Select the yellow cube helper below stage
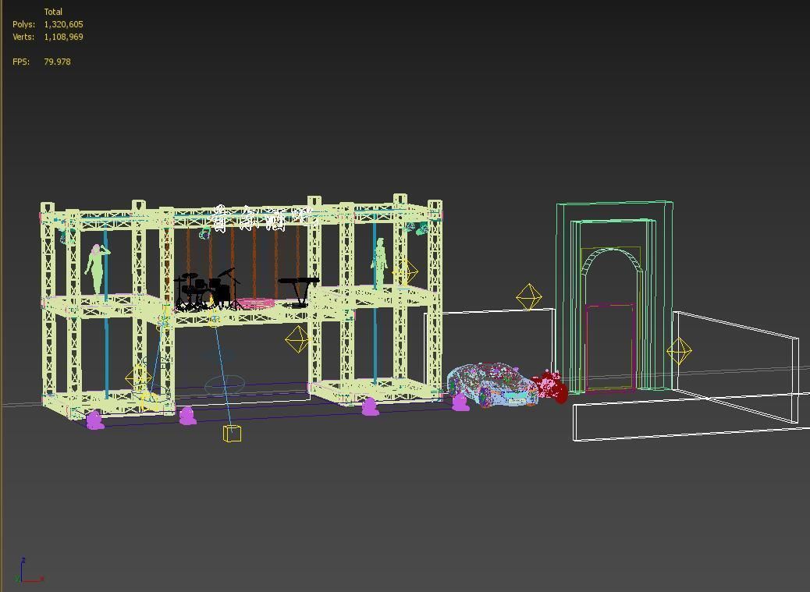This screenshot has width=810, height=592. (232, 434)
